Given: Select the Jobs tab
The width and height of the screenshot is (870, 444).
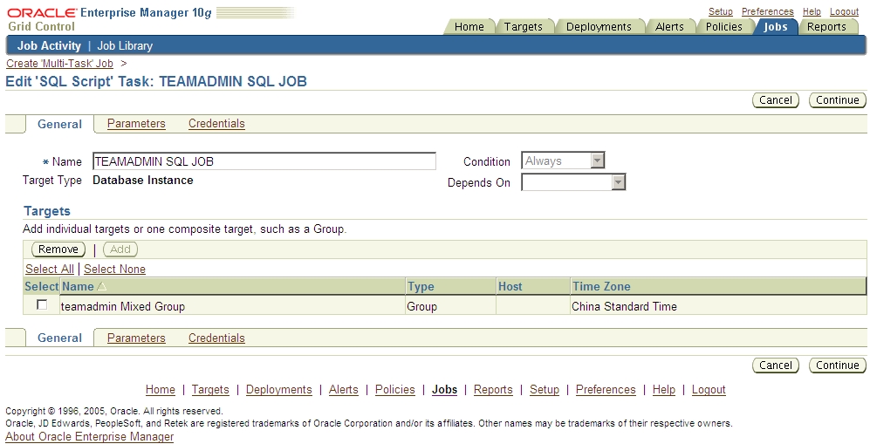Looking at the screenshot, I should pyautogui.click(x=775, y=27).
